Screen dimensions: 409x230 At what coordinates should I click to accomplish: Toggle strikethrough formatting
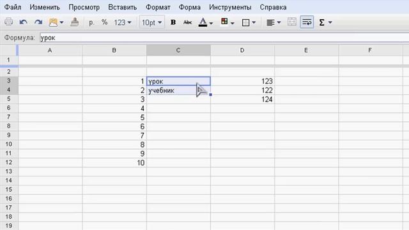187,22
